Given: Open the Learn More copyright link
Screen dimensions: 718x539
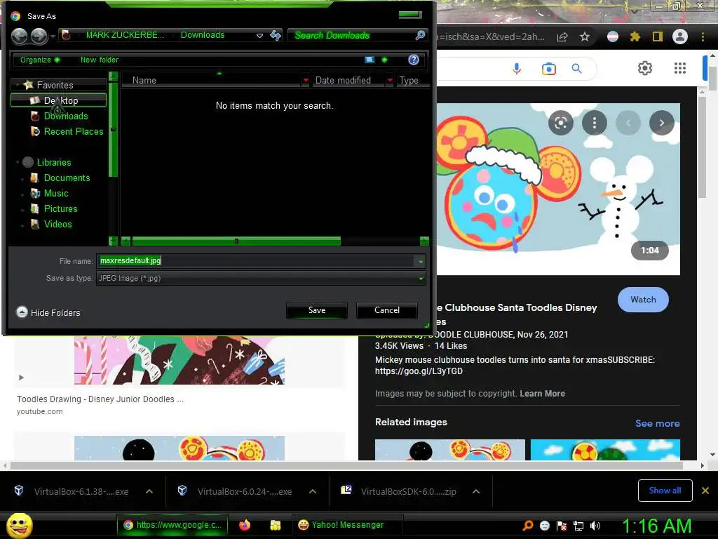Looking at the screenshot, I should [x=542, y=394].
